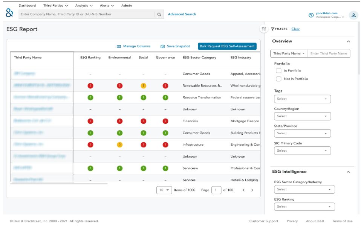The image size is (361, 228).
Task: Open the rows-per-page 10 dropdown
Action: (x=164, y=190)
